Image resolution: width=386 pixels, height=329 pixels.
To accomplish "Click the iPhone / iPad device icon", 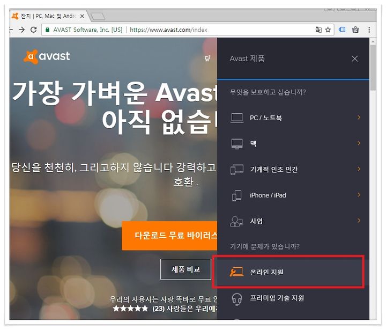I will 237,195.
